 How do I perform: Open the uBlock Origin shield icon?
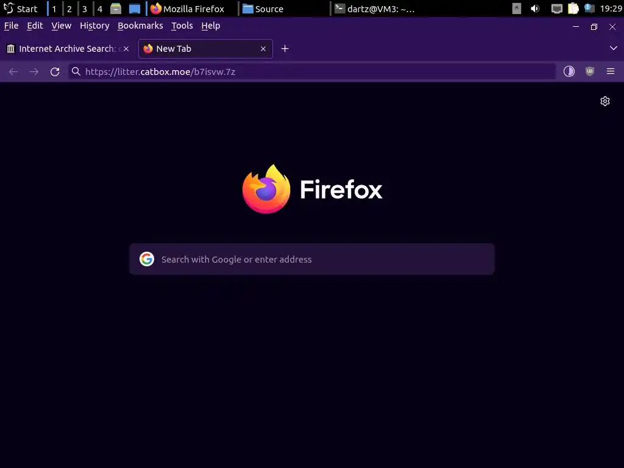(x=590, y=71)
